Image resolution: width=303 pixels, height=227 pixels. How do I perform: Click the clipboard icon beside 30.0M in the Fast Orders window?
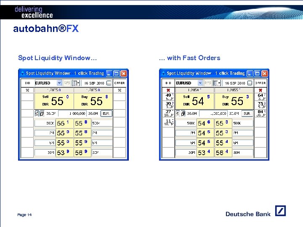(183, 113)
